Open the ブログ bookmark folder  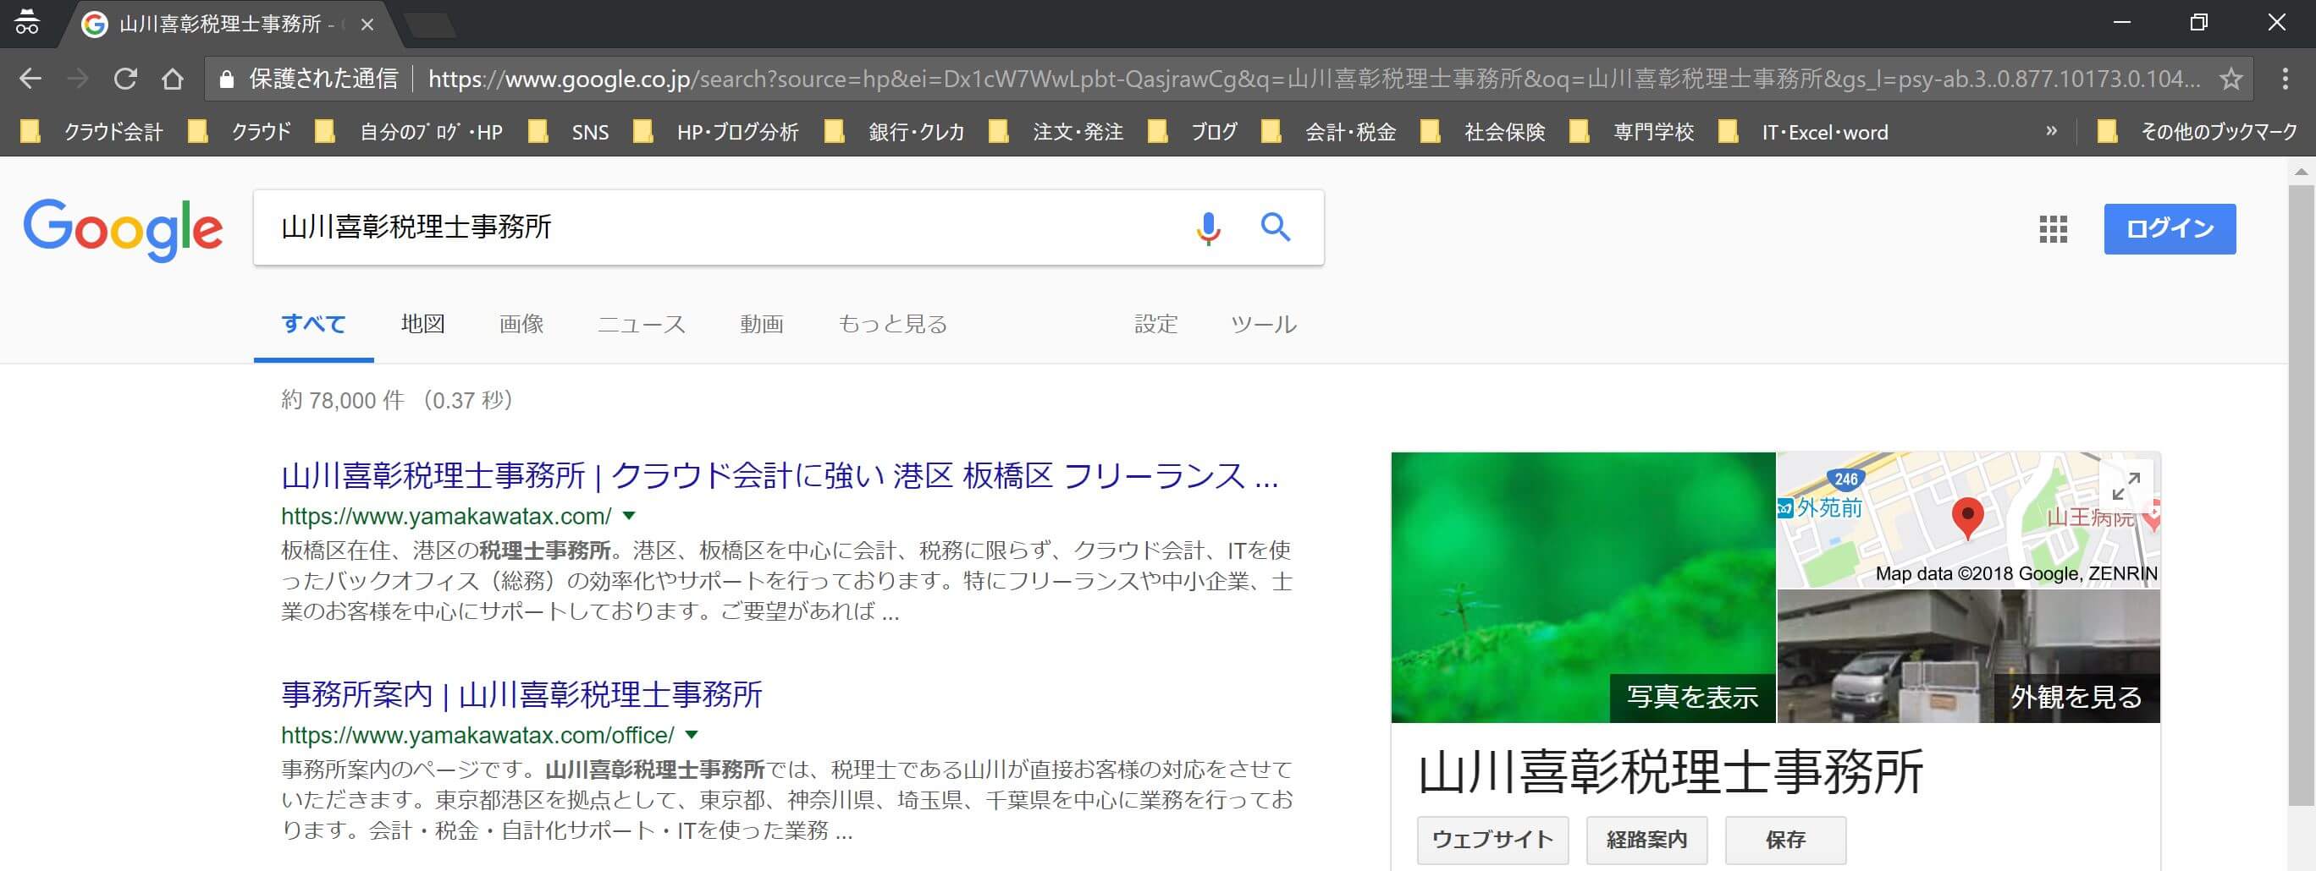pyautogui.click(x=1192, y=132)
